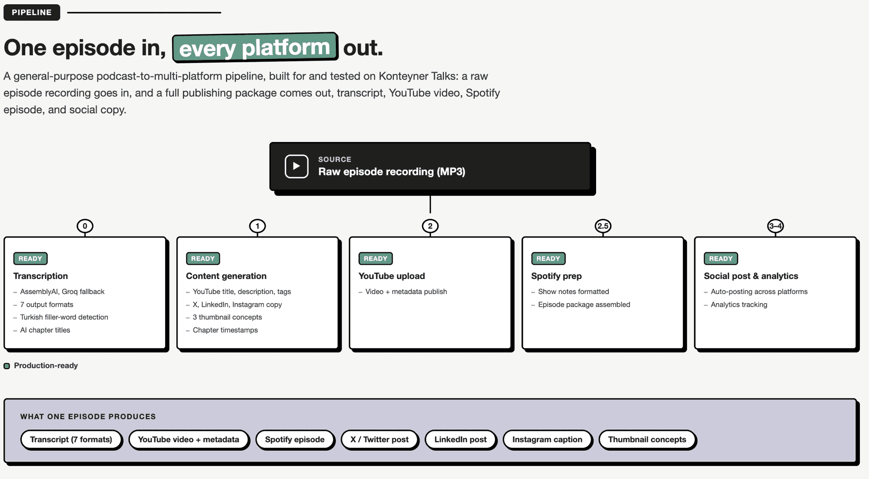The height and width of the screenshot is (479, 869).
Task: Click the Transcription card heading
Action: 41,276
